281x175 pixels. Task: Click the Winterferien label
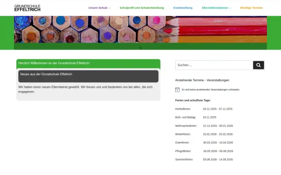pyautogui.click(x=183, y=134)
